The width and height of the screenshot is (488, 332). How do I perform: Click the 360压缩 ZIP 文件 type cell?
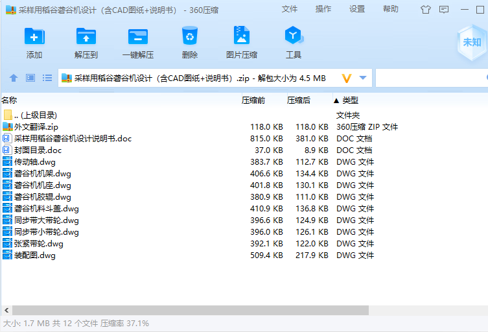(x=367, y=126)
